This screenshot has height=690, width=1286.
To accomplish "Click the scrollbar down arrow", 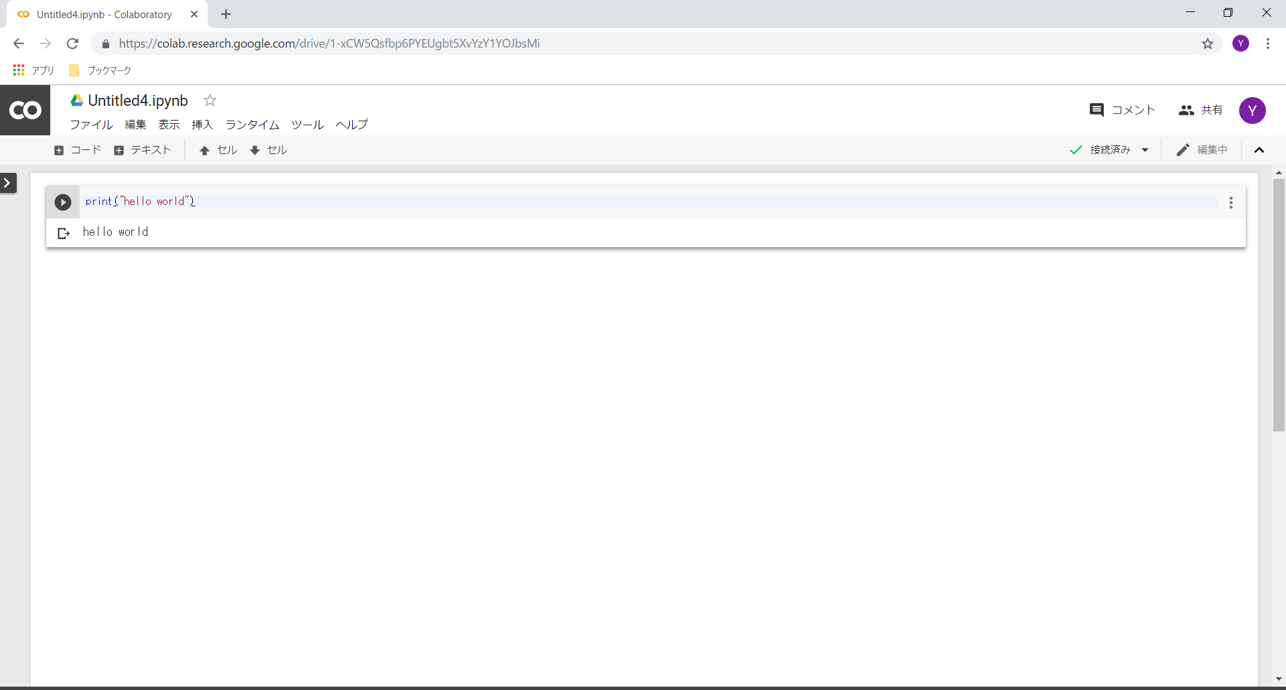I will pyautogui.click(x=1279, y=679).
